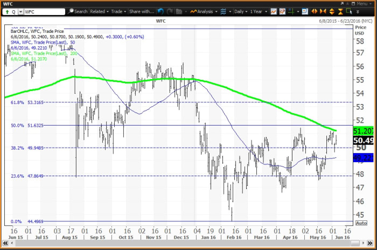Viewport: 377px width, 250px height.
Task: Click the chart annotation pencil icon
Action: click(282, 11)
